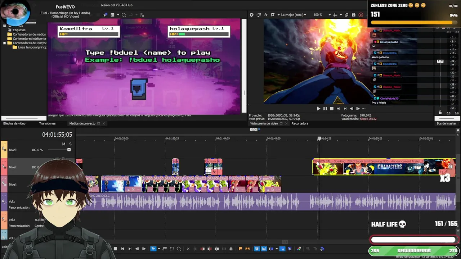
Task: Mute track 3 with the M button
Action: (64, 144)
